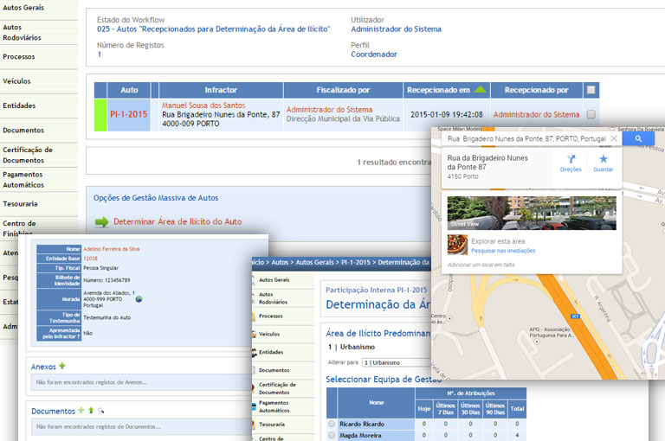
Task: Sort table by Recepcionado por column header
Action: [536, 90]
